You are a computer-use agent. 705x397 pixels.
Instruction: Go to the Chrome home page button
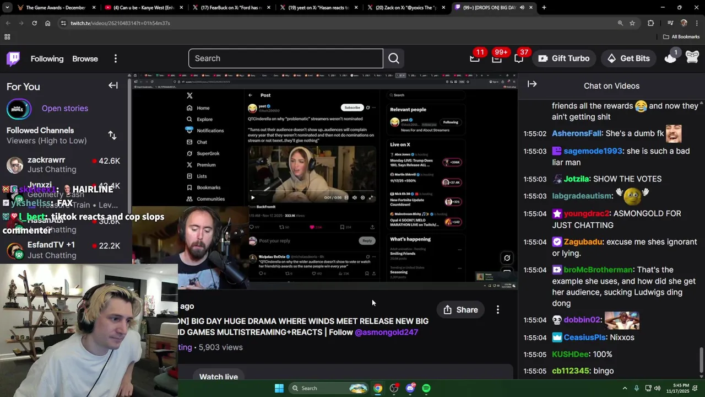(47, 23)
